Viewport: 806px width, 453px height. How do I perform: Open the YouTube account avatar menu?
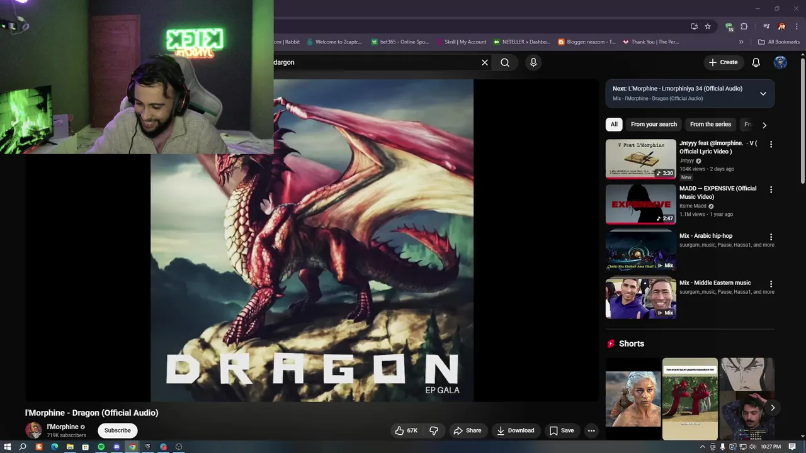pos(781,62)
